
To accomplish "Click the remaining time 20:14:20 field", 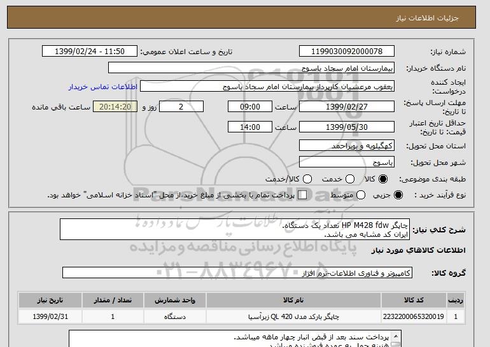I will click(115, 106).
